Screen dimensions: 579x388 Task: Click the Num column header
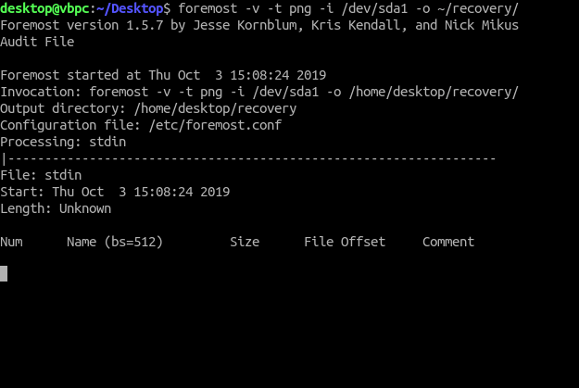click(x=11, y=242)
